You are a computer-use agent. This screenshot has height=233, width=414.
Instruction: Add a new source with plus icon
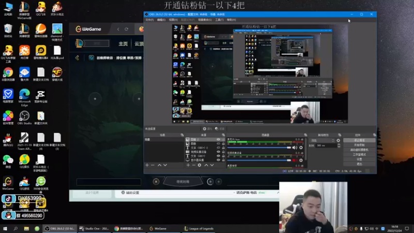pos(188,165)
